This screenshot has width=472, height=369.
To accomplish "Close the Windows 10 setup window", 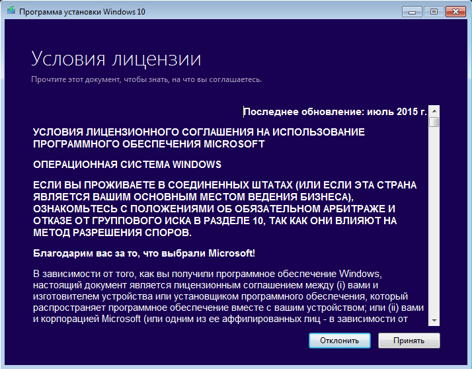I will click(x=455, y=12).
